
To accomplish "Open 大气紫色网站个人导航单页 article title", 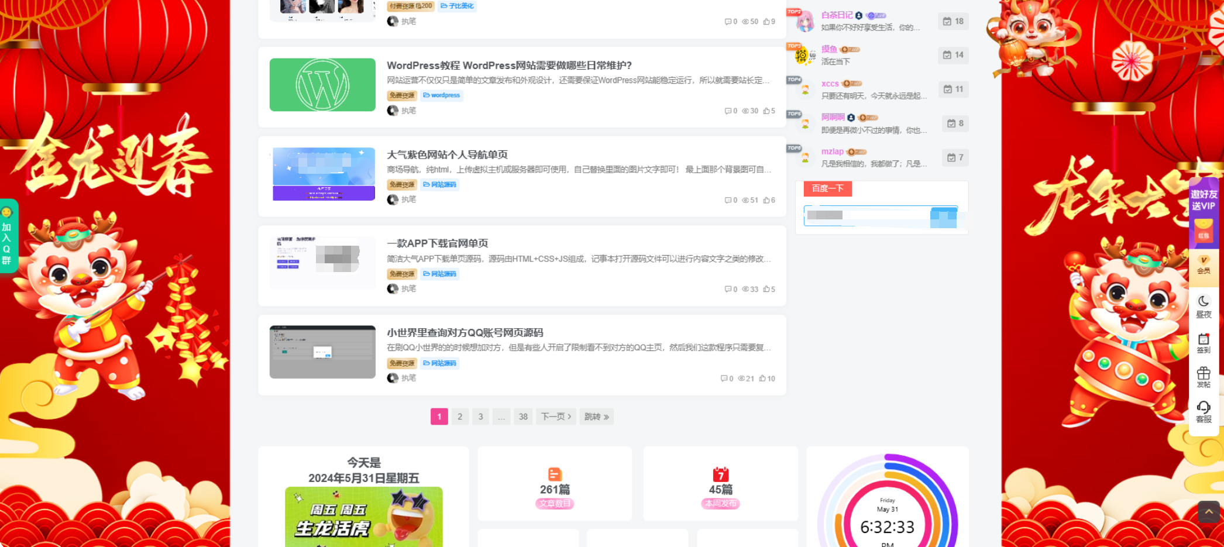I will tap(447, 154).
